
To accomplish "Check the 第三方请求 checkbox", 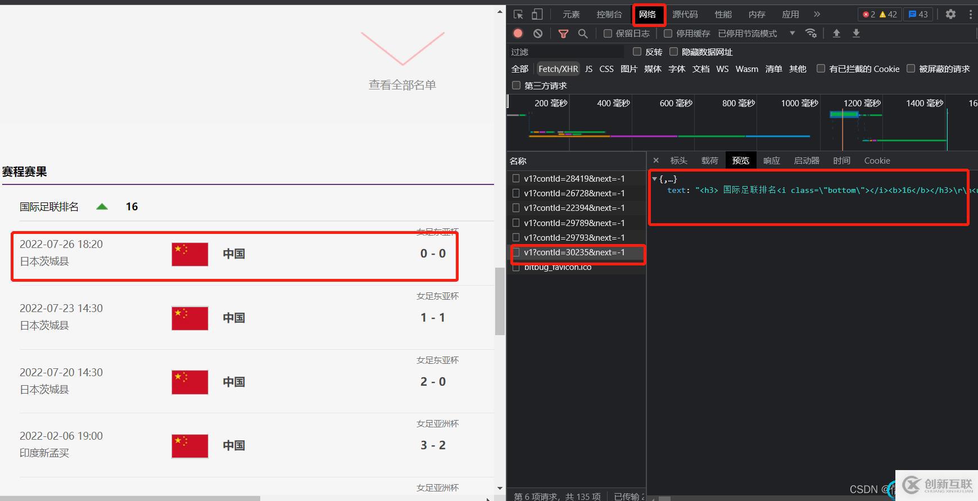I will [x=516, y=85].
